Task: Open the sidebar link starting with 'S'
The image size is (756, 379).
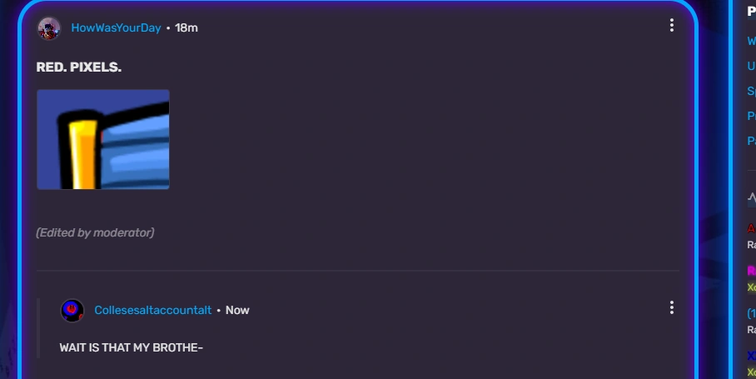Action: pos(751,91)
